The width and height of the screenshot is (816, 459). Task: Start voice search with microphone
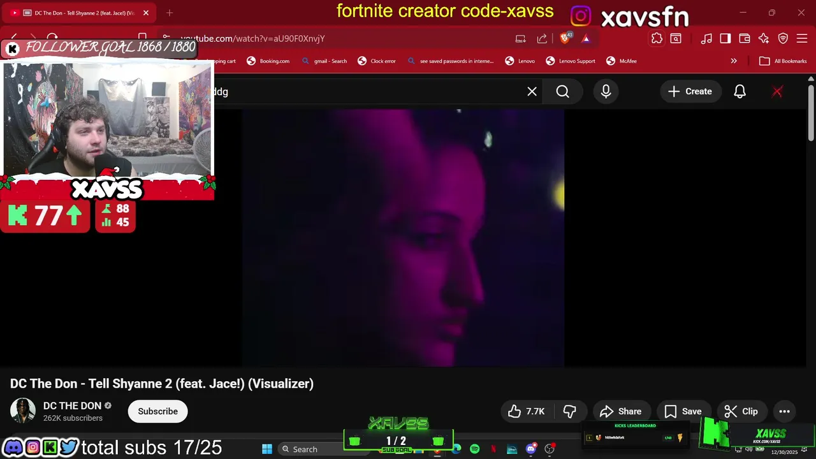[606, 92]
